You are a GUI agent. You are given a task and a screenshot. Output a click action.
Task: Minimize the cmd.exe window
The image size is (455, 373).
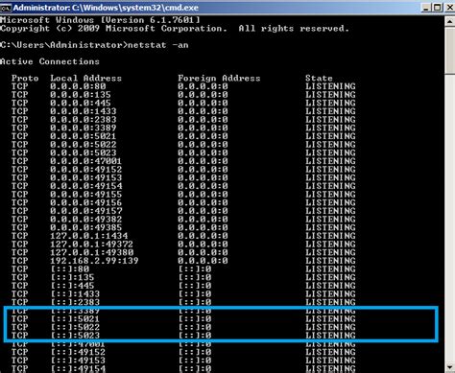[x=425, y=8]
